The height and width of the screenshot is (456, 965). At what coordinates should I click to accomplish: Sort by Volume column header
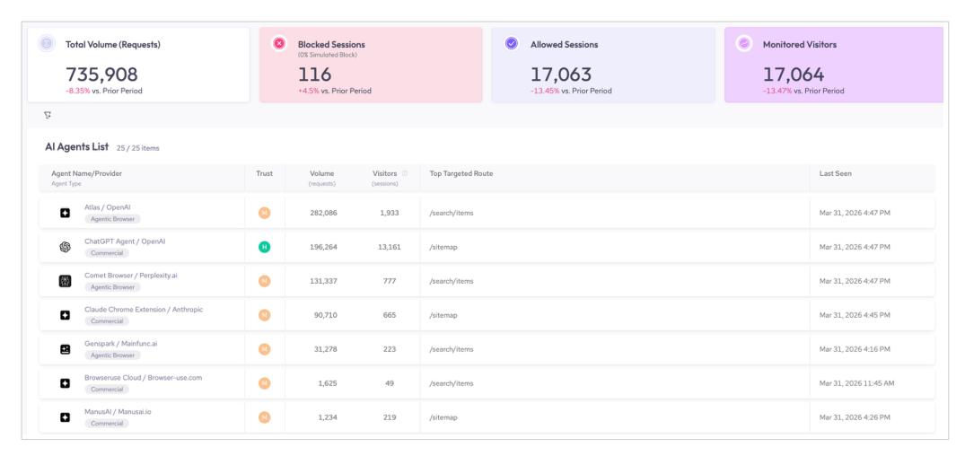pos(322,173)
